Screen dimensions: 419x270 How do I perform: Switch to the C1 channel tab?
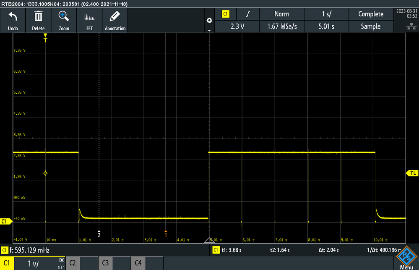[x=7, y=263]
